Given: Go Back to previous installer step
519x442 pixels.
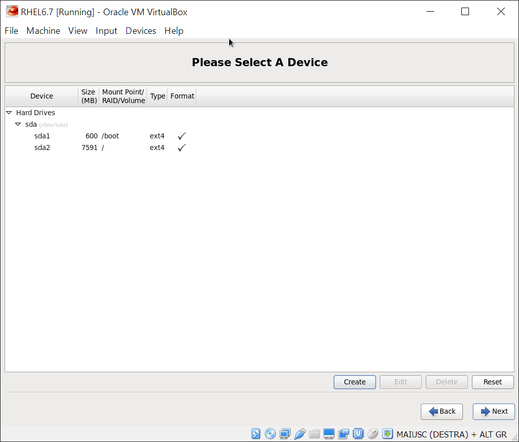Looking at the screenshot, I should coord(442,411).
